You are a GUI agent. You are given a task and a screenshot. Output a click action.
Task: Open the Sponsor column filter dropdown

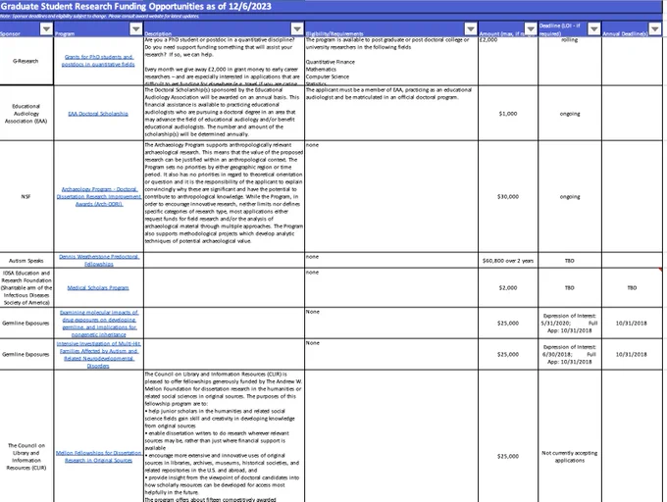click(x=46, y=28)
